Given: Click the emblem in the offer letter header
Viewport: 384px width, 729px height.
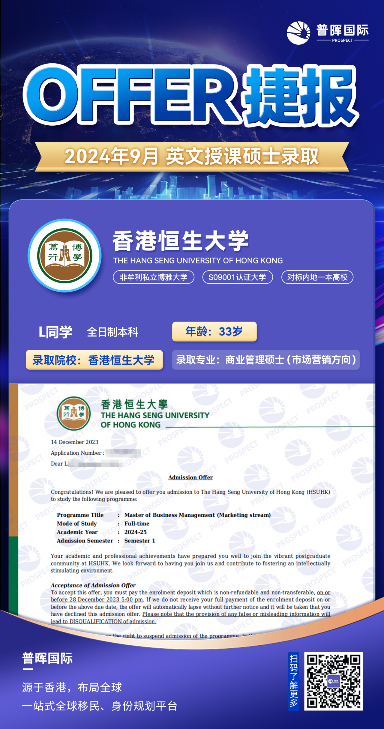Looking at the screenshot, I should pos(74,414).
